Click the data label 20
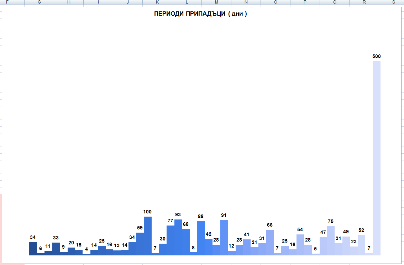This screenshot has width=404, height=265. [x=71, y=243]
